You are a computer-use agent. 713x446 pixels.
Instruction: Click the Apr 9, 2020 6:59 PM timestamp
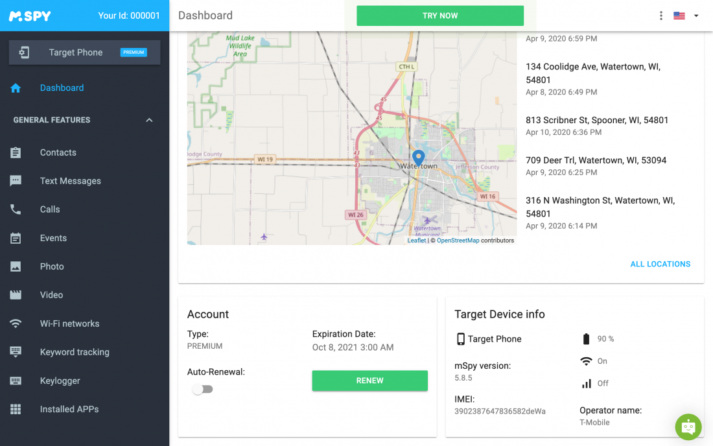[x=561, y=39]
